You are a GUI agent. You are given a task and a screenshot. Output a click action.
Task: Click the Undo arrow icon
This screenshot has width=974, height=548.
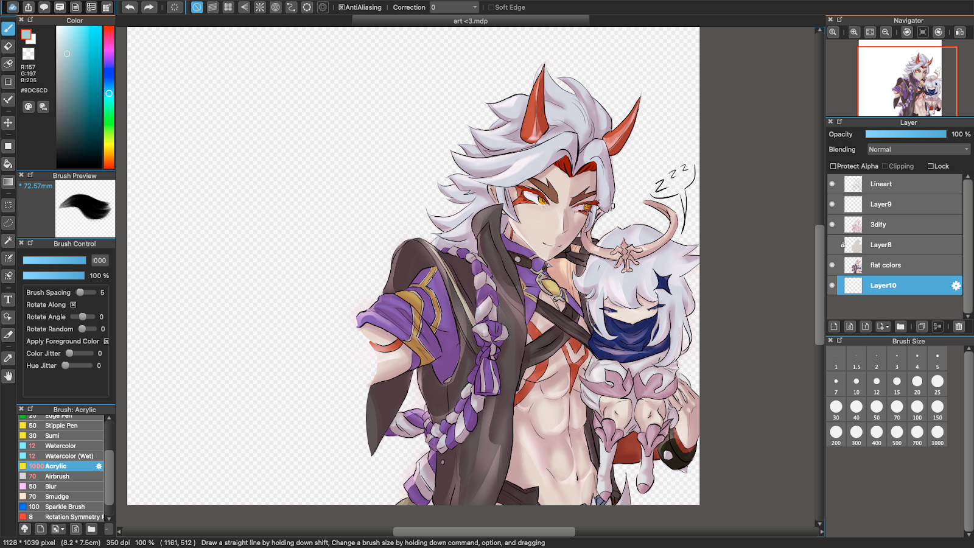point(130,7)
